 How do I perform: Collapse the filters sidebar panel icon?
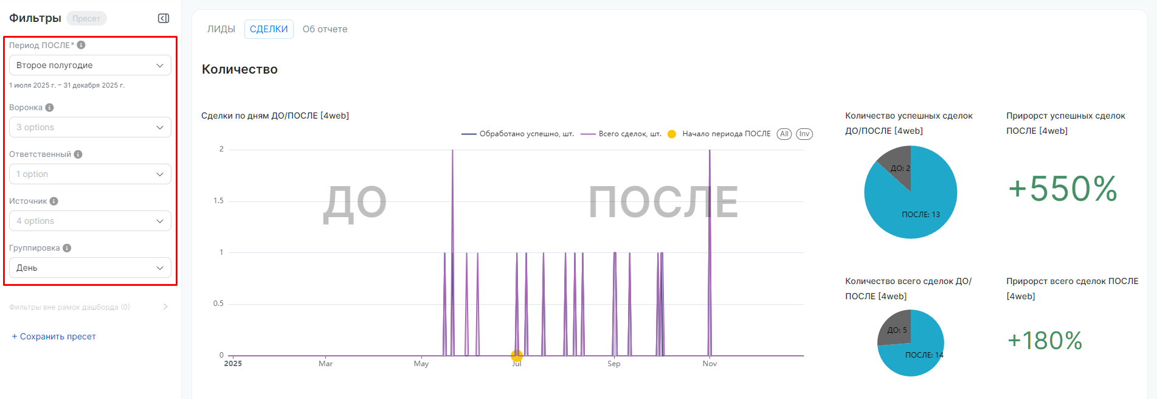point(164,18)
